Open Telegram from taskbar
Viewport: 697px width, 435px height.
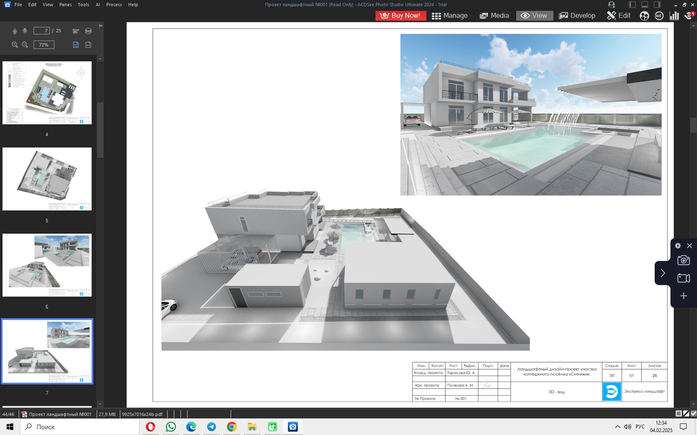coord(211,427)
